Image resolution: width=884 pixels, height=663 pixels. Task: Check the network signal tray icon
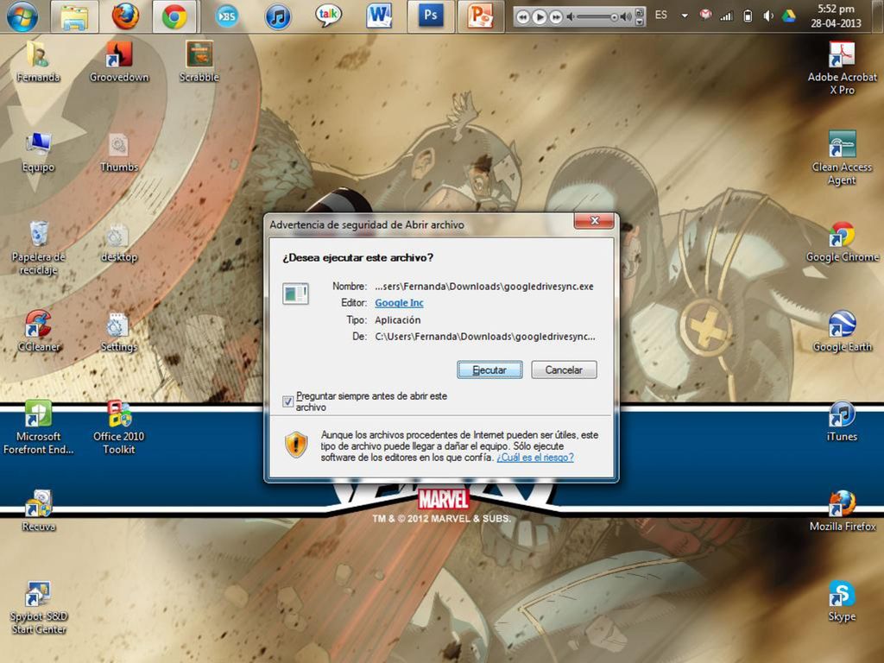726,16
